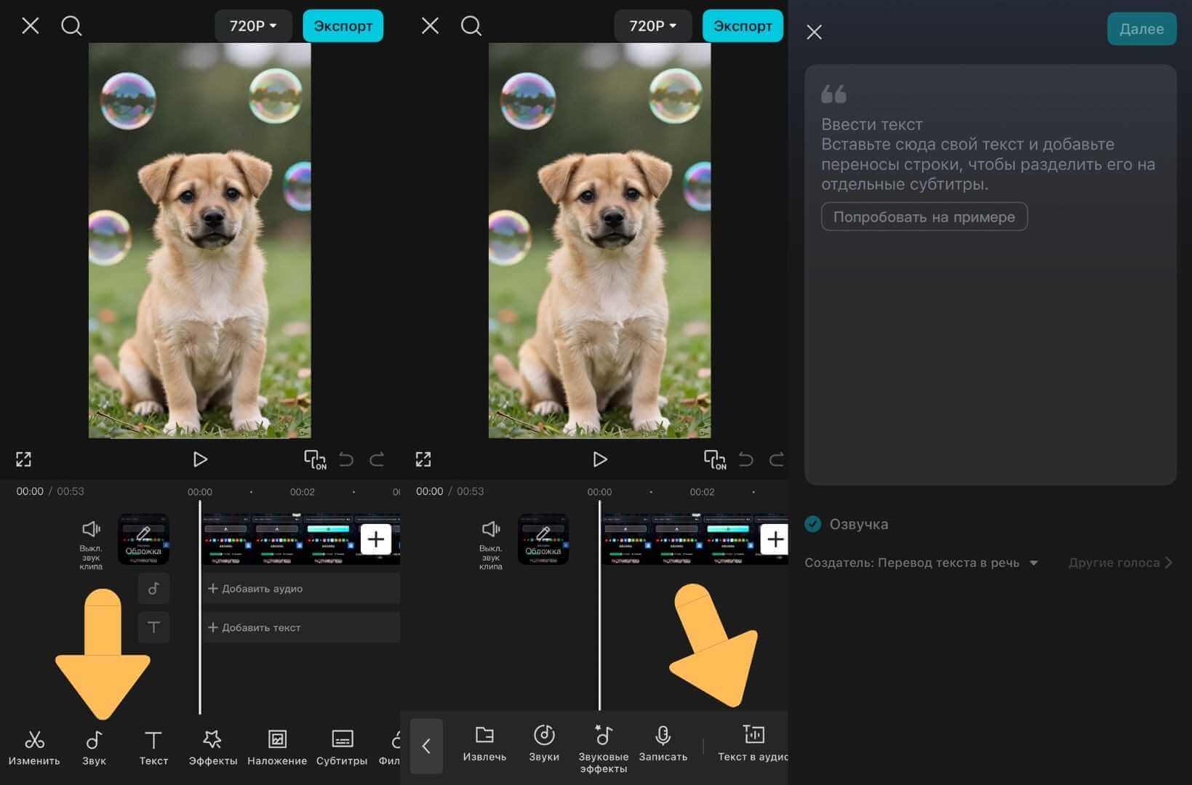Viewport: 1192px width, 785px height.
Task: Click Добавить аудио track row
Action: coord(300,589)
